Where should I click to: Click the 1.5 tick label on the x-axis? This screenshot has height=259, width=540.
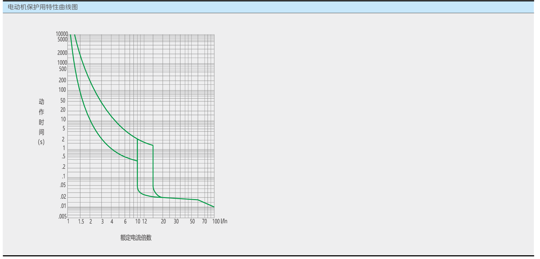(81, 222)
